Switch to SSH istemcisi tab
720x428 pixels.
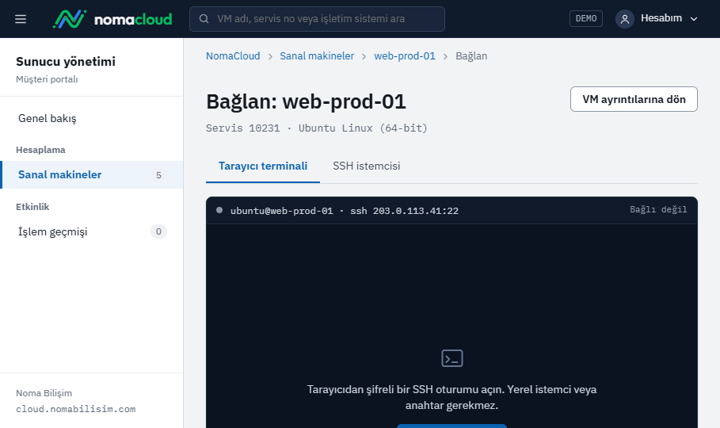[x=367, y=166]
